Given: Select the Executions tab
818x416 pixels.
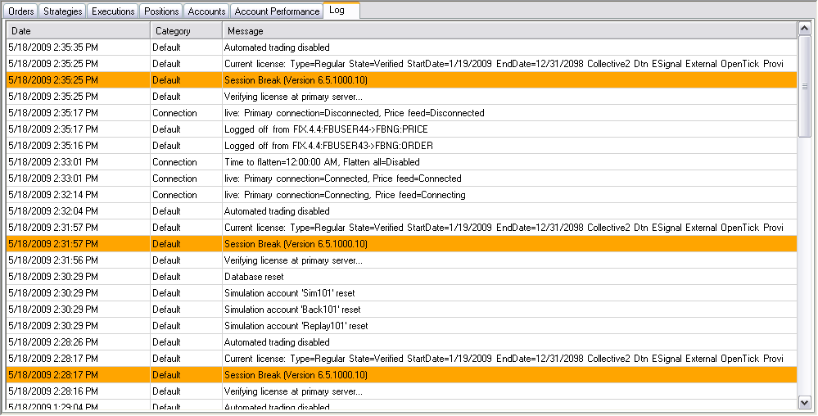Looking at the screenshot, I should pos(112,11).
